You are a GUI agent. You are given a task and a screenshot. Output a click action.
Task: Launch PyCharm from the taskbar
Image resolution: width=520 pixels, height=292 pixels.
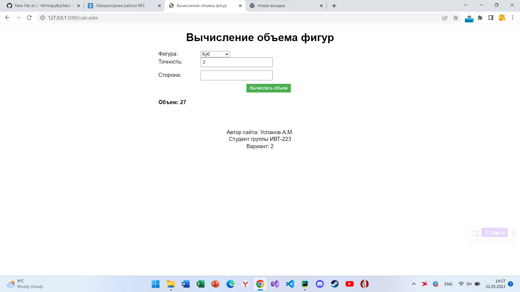click(305, 284)
